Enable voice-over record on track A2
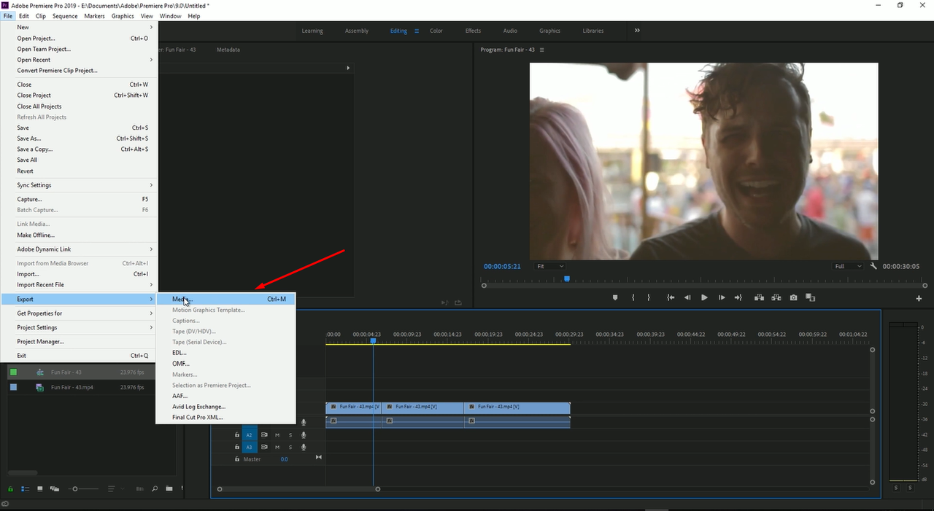The height and width of the screenshot is (511, 934). pyautogui.click(x=304, y=435)
